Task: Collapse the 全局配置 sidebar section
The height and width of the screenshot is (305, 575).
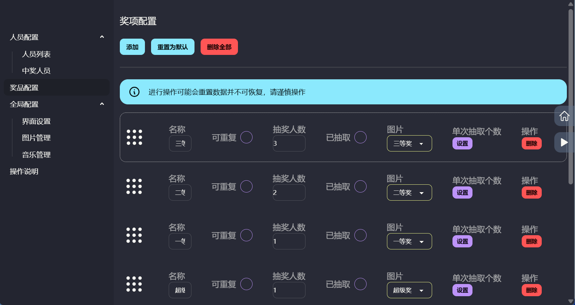Action: click(102, 104)
